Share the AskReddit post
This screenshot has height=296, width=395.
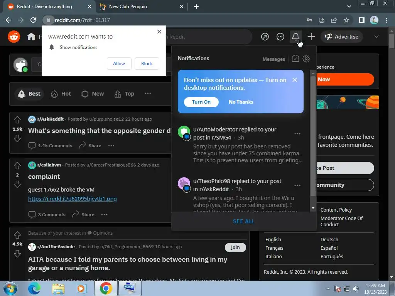tap(90, 145)
